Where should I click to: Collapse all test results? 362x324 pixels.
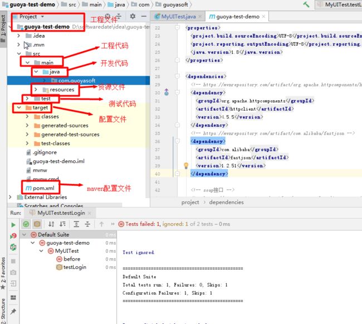(x=87, y=224)
